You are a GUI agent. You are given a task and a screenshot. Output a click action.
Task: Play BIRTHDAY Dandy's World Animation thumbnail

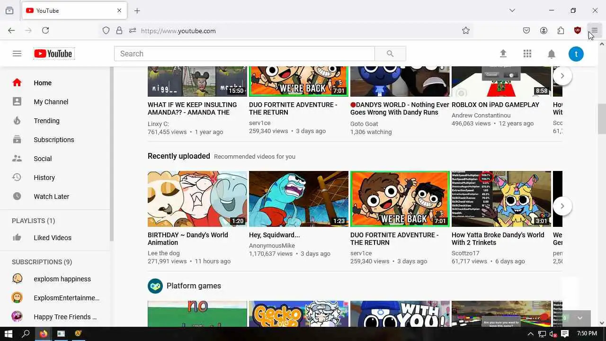[x=197, y=199]
